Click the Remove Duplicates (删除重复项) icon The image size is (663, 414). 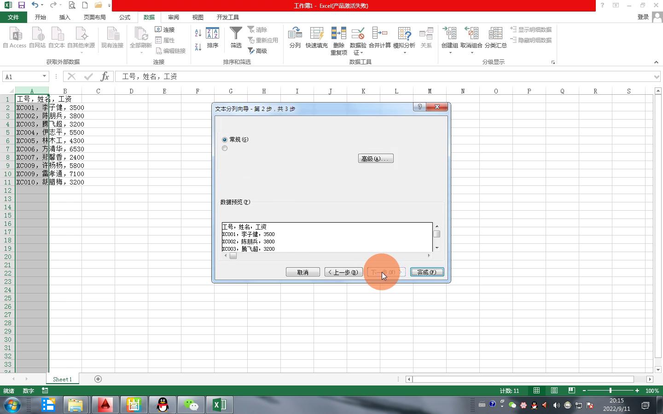(x=338, y=34)
